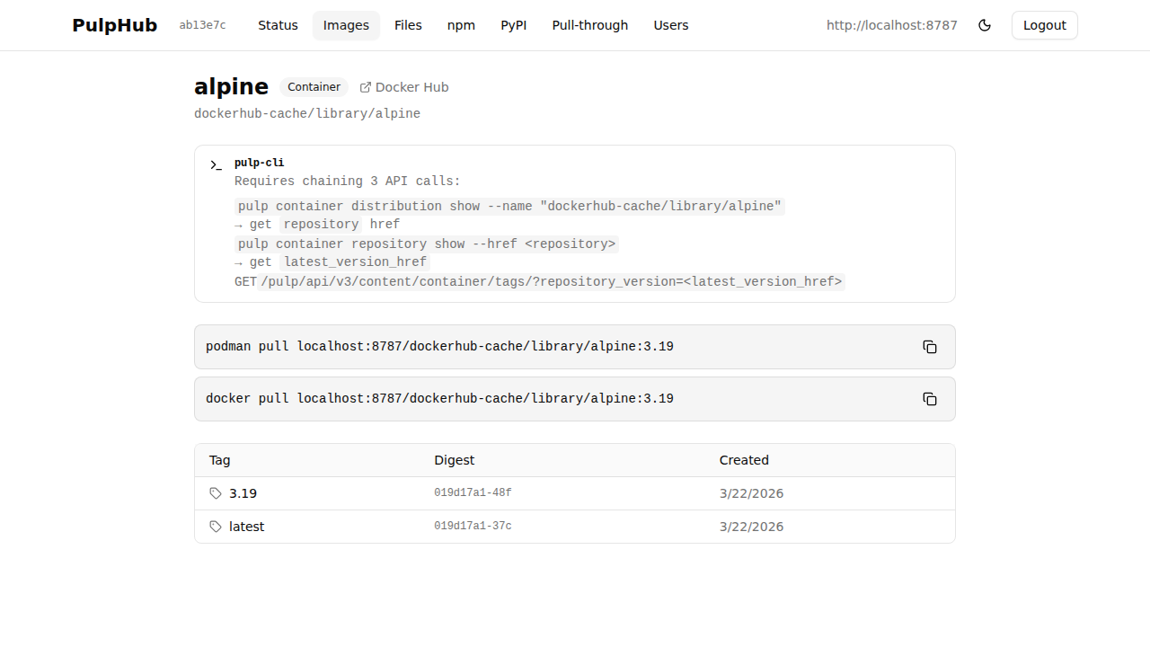Select the PyPI navigation item
Viewport: 1150px width, 647px height.
click(x=514, y=25)
